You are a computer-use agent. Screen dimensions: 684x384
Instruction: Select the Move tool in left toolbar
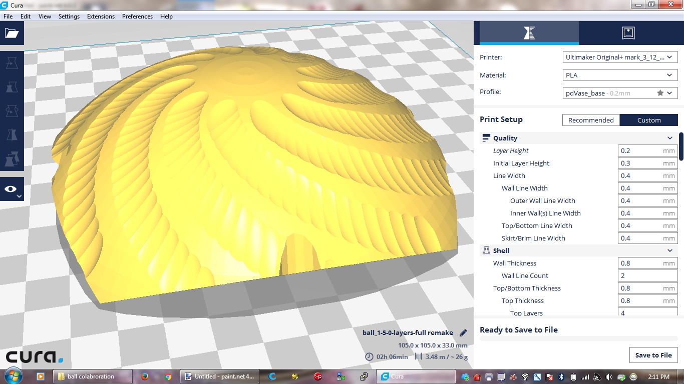(12, 63)
